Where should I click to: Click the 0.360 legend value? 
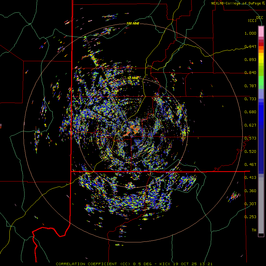tap(250, 191)
